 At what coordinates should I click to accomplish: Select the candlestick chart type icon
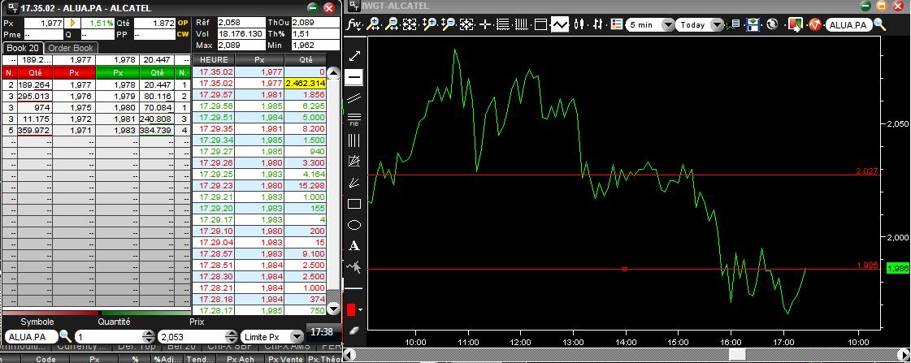click(579, 24)
